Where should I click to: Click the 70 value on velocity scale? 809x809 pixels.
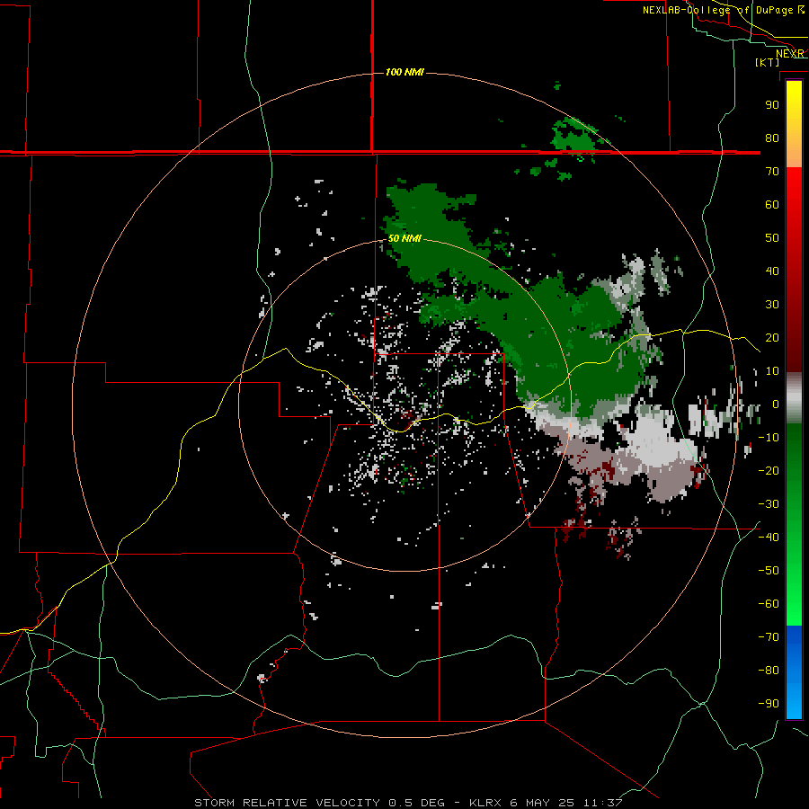[x=772, y=172]
